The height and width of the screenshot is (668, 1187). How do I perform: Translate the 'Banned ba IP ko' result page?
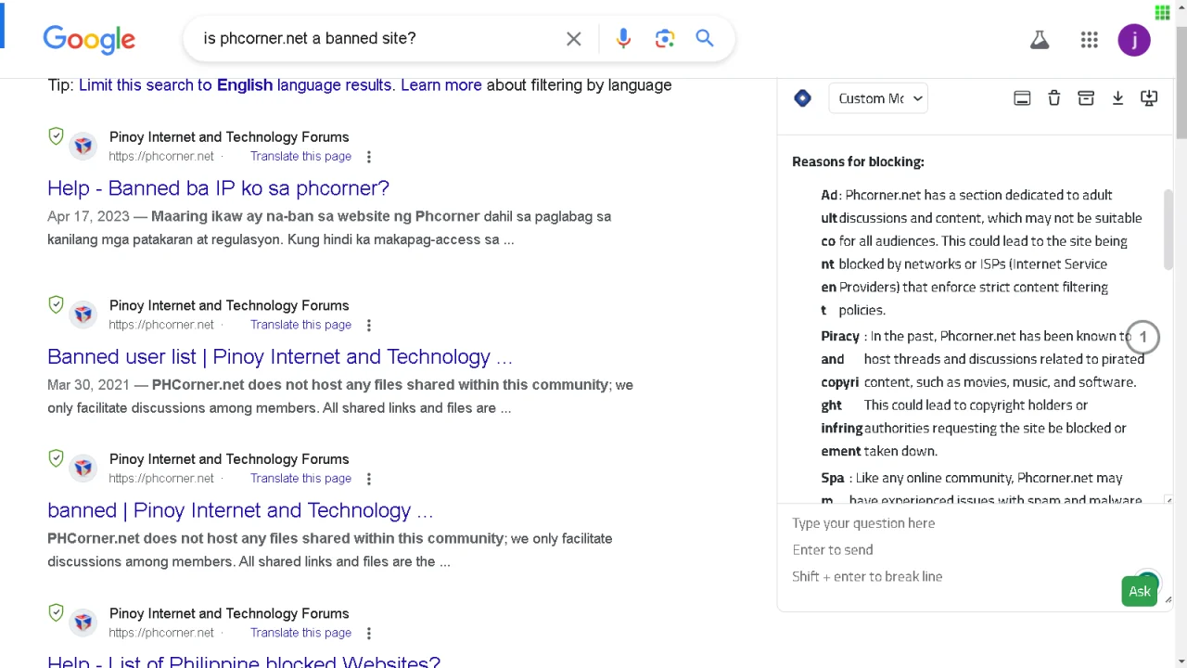300,156
